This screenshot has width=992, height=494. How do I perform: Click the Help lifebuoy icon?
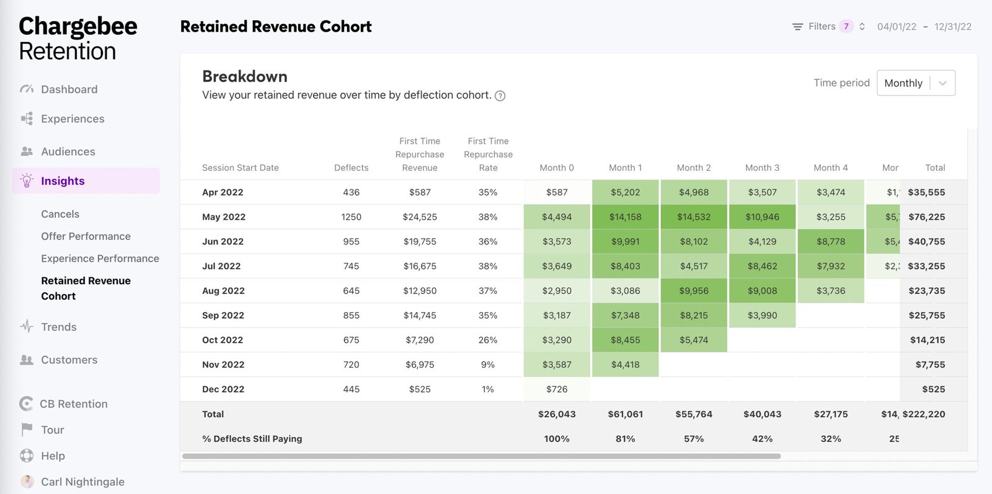click(x=27, y=456)
